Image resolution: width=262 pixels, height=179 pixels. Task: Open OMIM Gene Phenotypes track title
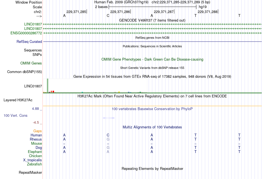click(x=152, y=59)
